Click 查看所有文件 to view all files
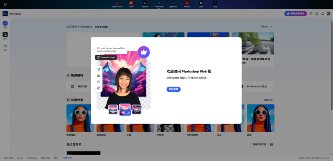This screenshot has width=333, height=161. tap(259, 144)
